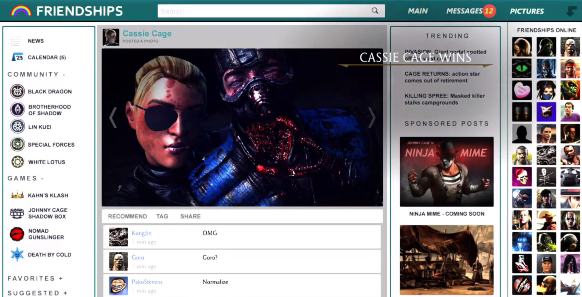Open the PakoStevens username link
This screenshot has width=582, height=297.
147,282
